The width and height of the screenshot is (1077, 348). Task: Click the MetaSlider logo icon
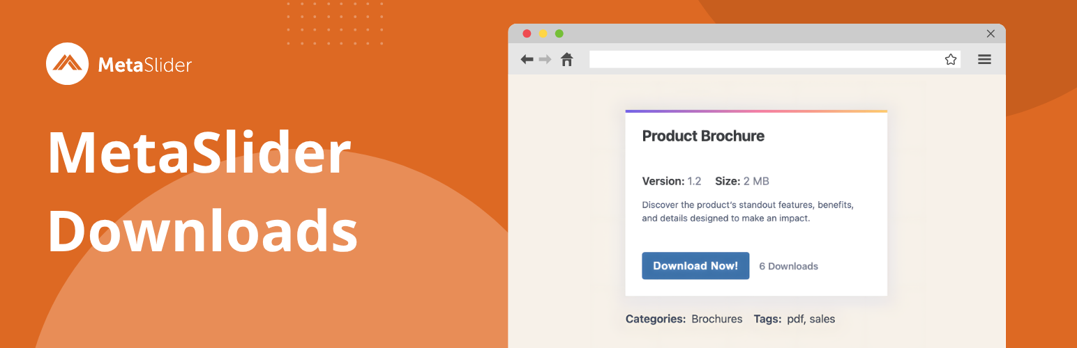click(67, 64)
